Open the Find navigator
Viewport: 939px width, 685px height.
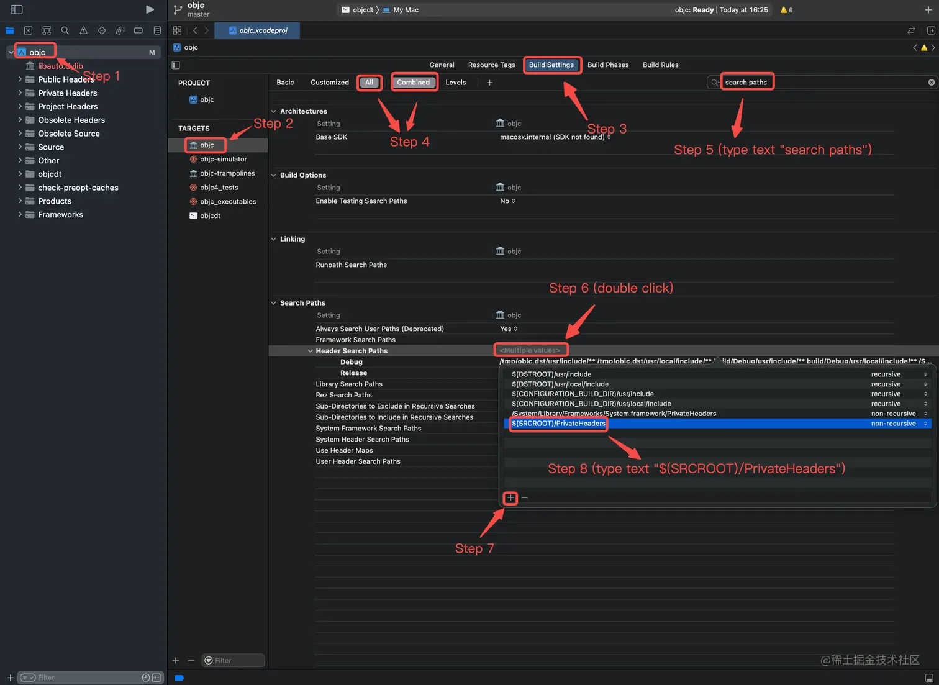coord(65,30)
